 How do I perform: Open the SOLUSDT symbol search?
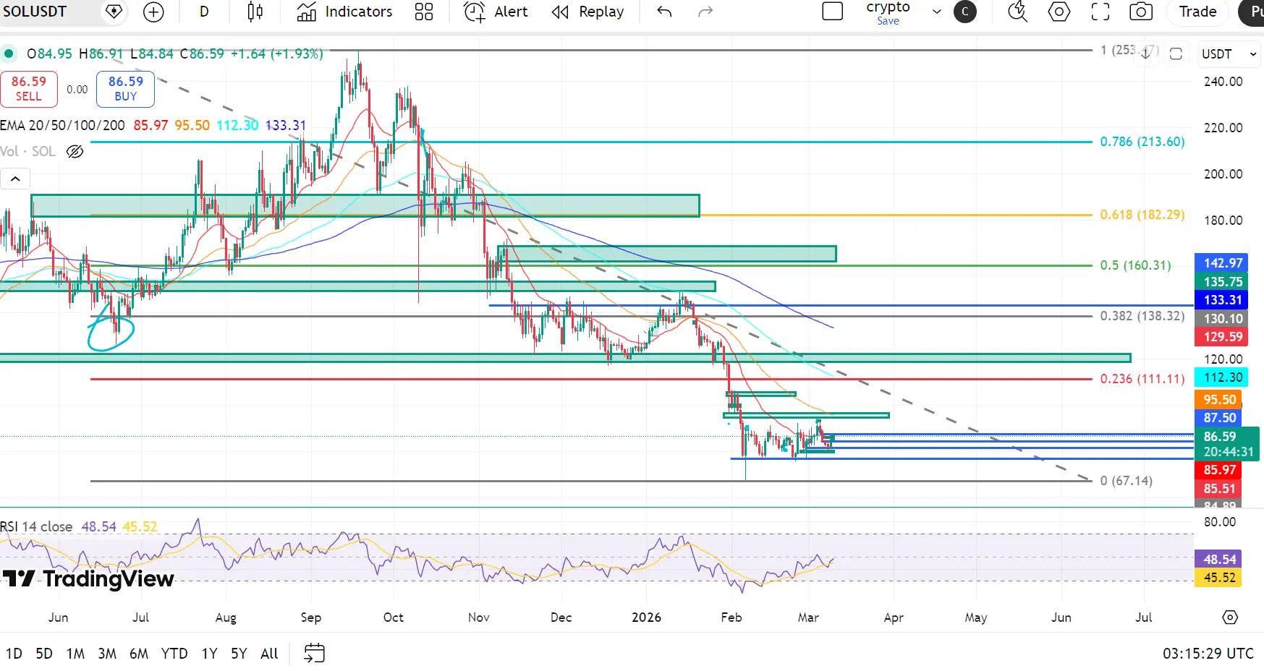pos(35,12)
